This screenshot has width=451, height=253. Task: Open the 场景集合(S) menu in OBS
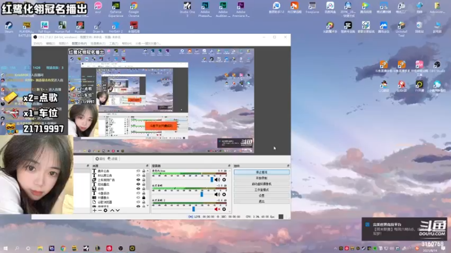coord(98,44)
